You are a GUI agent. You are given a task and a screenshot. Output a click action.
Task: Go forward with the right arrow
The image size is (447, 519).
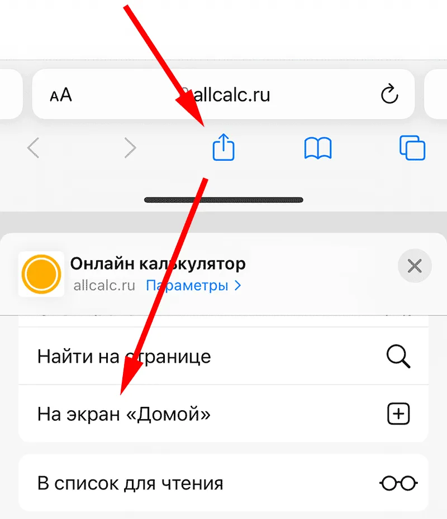[x=130, y=148]
